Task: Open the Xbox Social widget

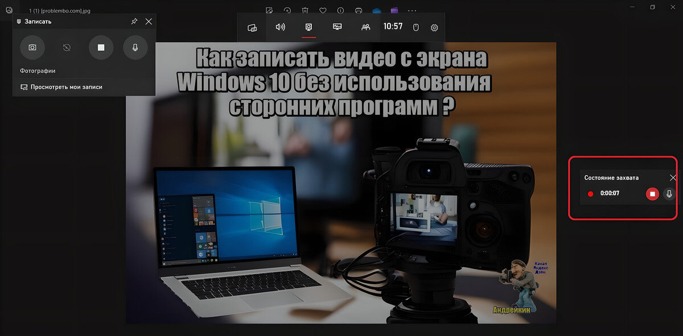Action: [366, 27]
